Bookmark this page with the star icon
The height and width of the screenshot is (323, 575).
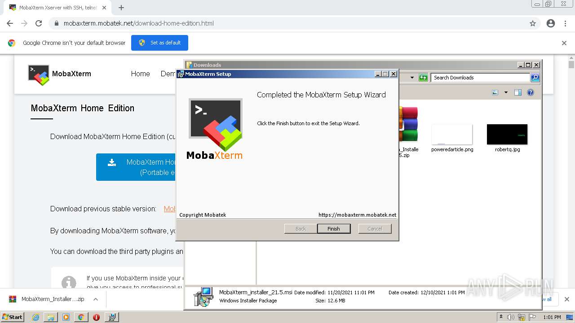click(x=533, y=23)
